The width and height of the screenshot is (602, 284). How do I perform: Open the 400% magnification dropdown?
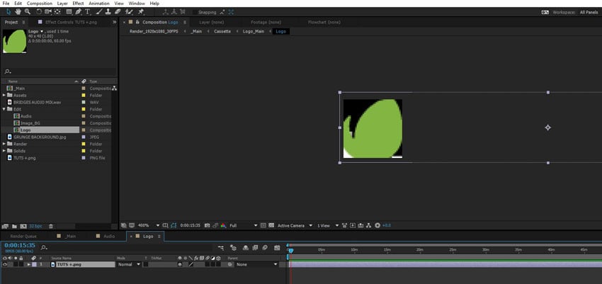(149, 226)
